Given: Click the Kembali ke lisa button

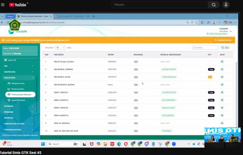Looking at the screenshot, I should pyautogui.click(x=223, y=40).
